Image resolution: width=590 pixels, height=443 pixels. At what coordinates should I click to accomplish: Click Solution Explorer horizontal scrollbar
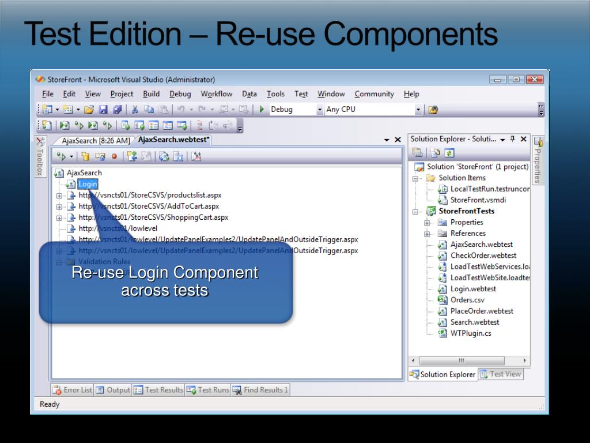[x=462, y=361]
